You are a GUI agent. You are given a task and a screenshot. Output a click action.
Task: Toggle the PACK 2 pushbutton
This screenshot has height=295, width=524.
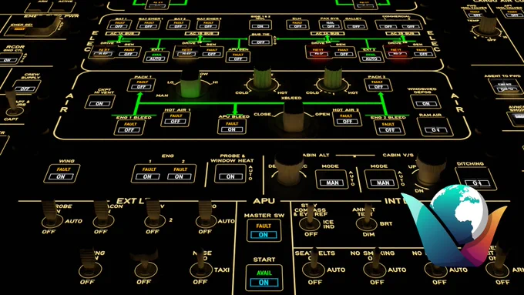pyautogui.click(x=378, y=85)
